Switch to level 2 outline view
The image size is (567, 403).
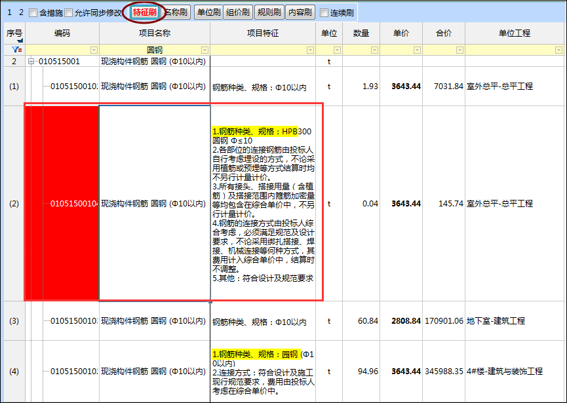[20, 12]
